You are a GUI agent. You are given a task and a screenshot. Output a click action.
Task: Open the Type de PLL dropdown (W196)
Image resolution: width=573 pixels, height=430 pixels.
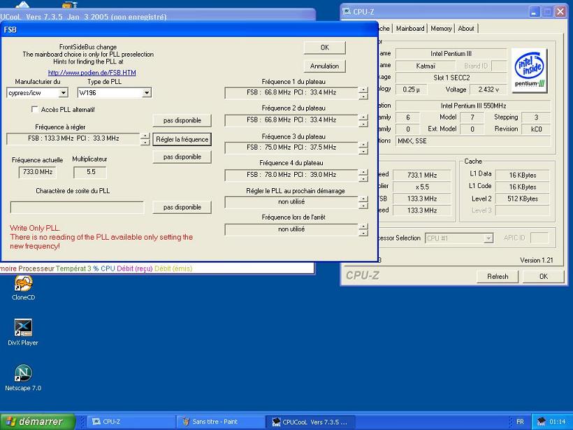click(x=147, y=93)
